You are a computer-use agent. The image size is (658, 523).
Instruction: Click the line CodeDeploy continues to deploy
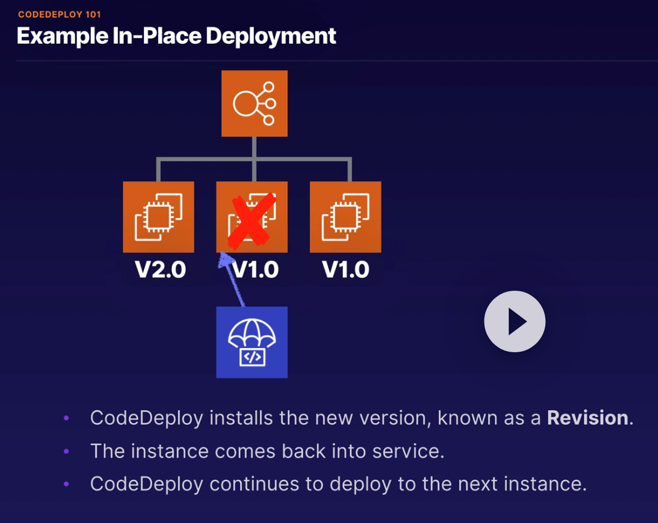338,484
